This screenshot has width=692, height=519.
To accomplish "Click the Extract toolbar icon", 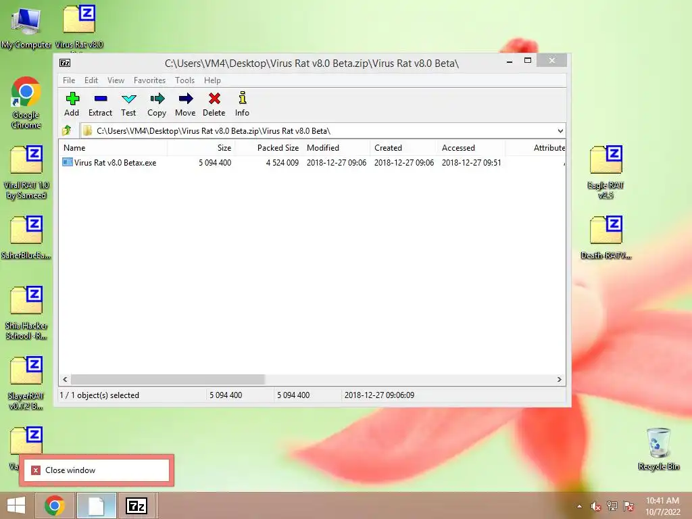I will pos(101,99).
